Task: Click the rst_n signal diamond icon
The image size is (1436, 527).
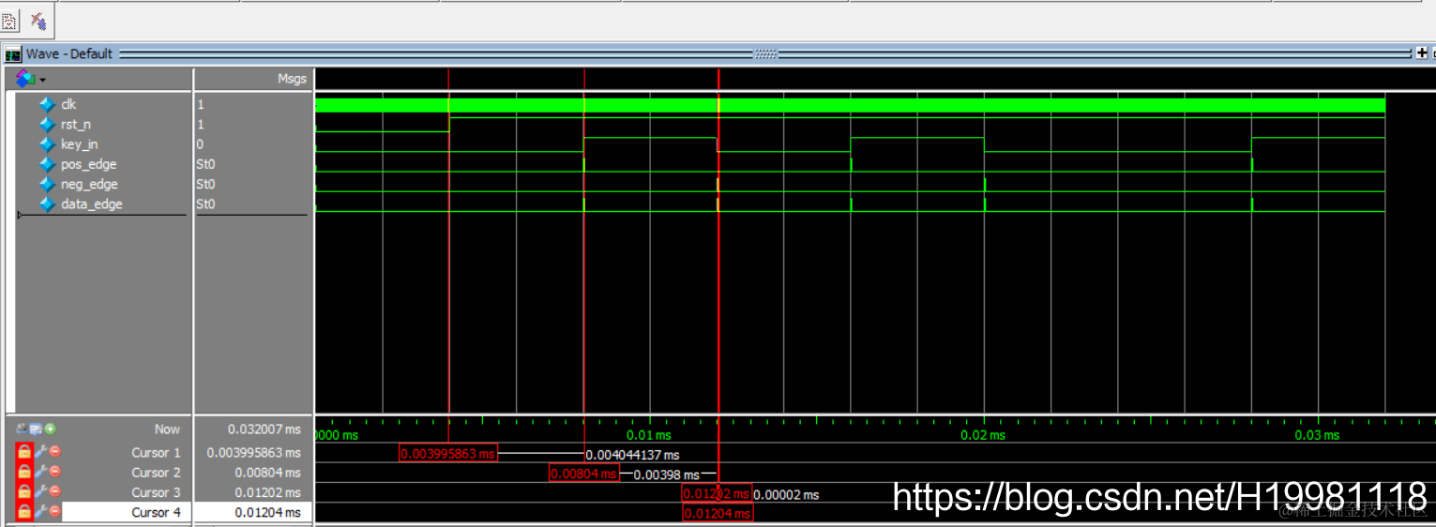Action: pos(48,124)
